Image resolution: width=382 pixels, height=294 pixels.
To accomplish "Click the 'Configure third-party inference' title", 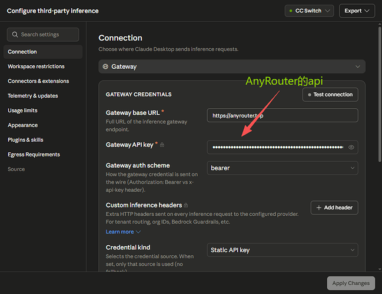I will click(x=52, y=11).
